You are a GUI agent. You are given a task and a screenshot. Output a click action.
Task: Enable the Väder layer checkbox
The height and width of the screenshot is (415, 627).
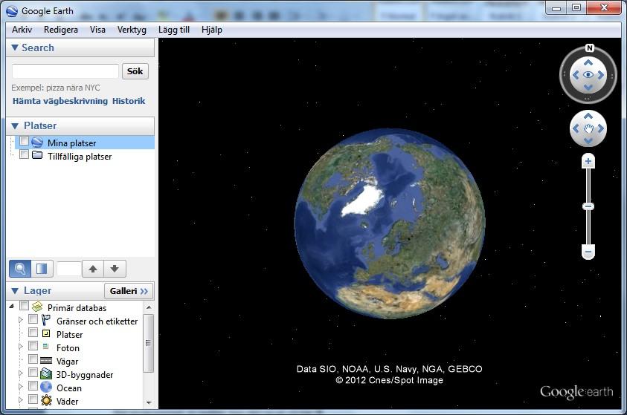[33, 399]
